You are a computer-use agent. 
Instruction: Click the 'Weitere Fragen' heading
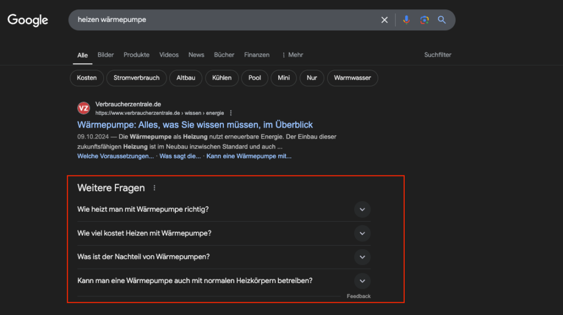111,188
